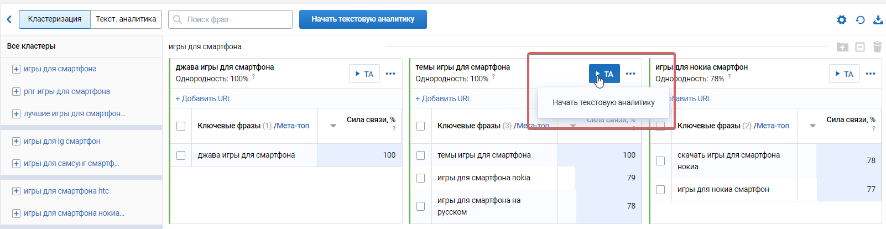886x229 pixels.
Task: Click the back arrow icon
Action: click(x=9, y=19)
